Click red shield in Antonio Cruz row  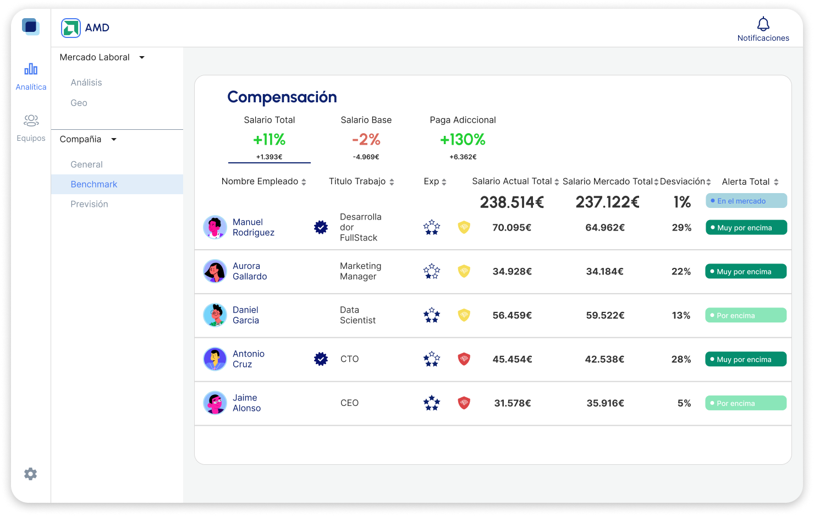[464, 359]
